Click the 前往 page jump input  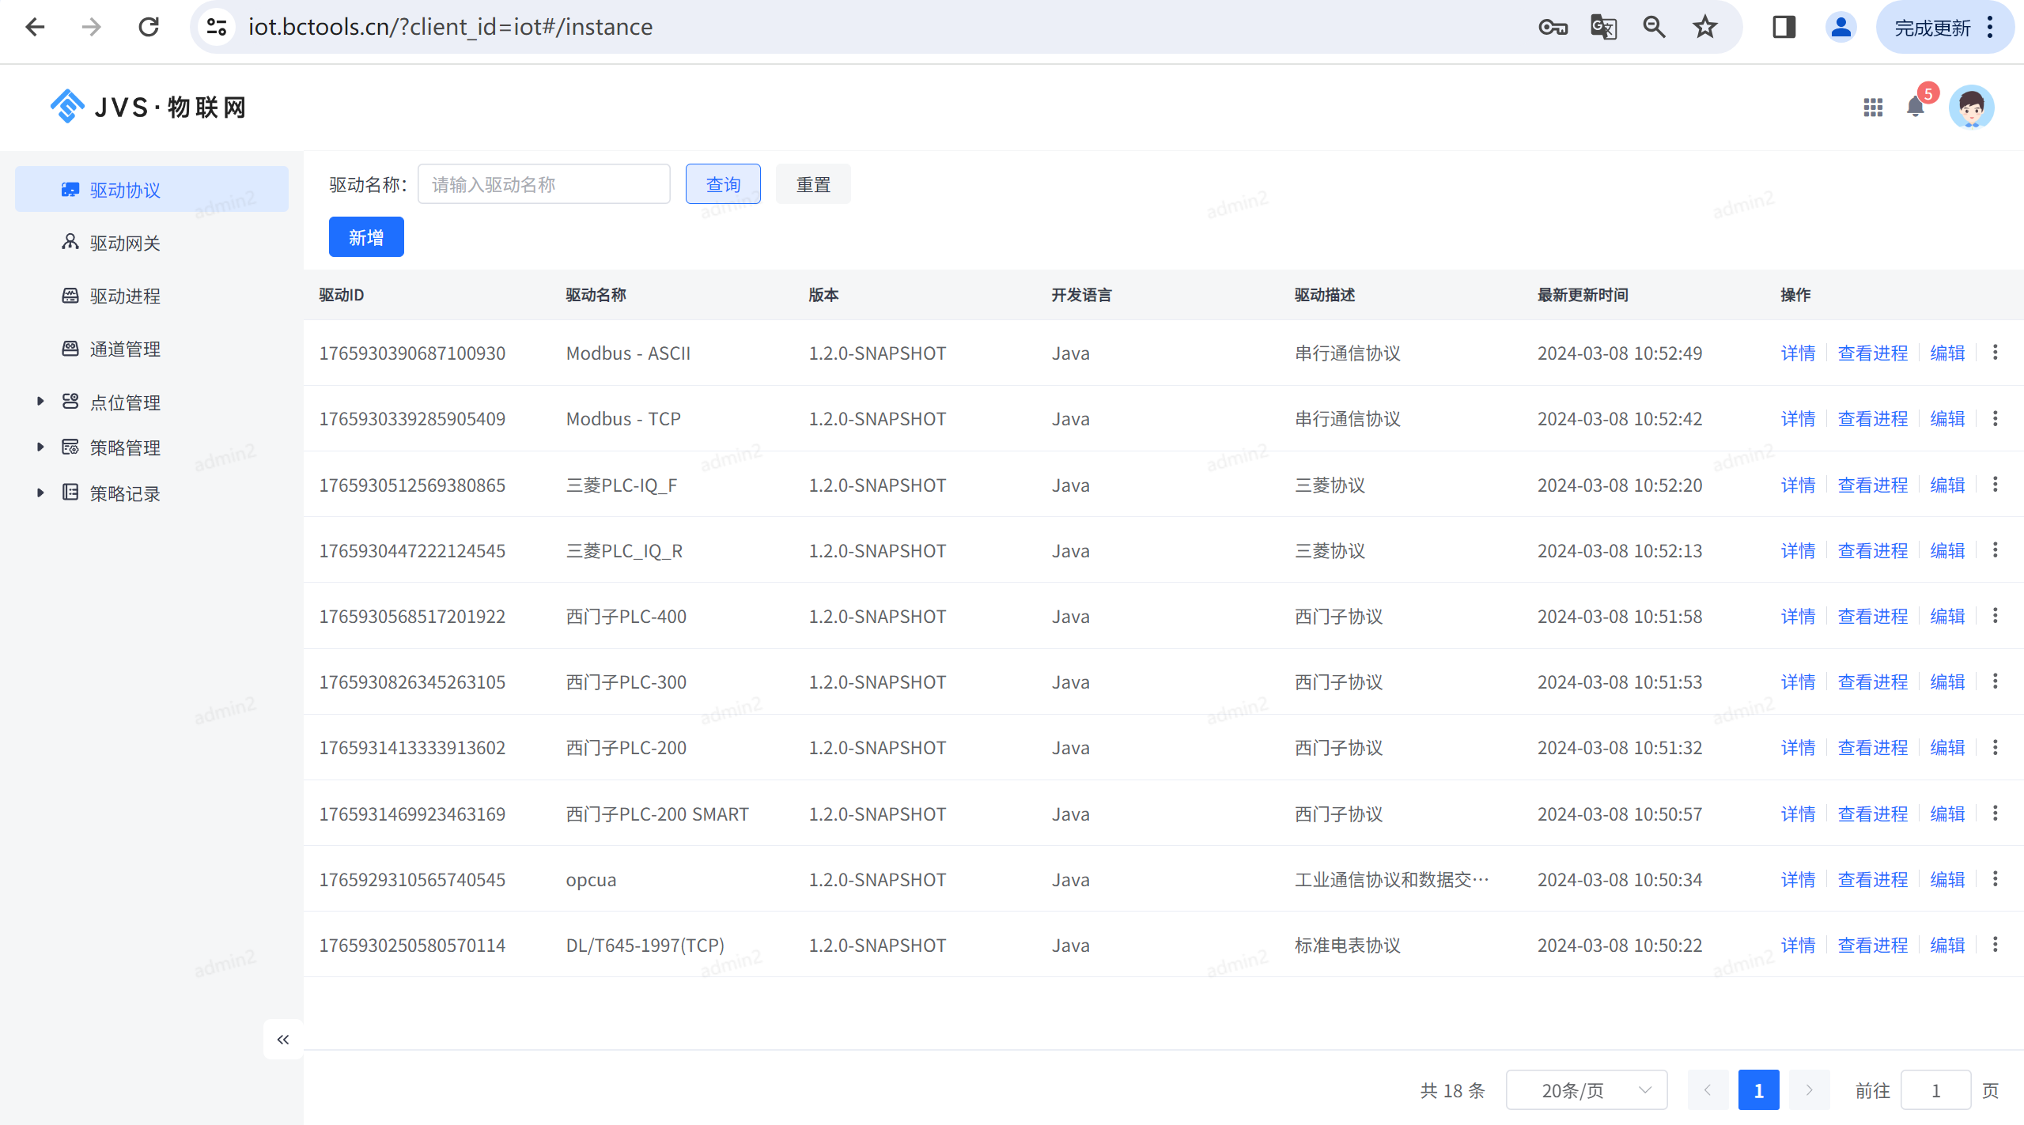point(1935,1090)
